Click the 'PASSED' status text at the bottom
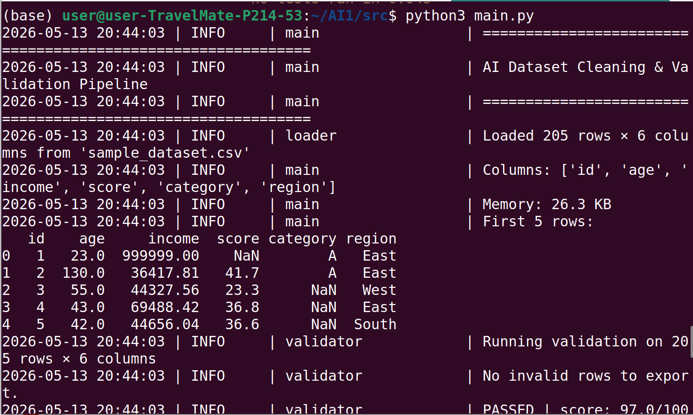The width and height of the screenshot is (693, 415). (508, 409)
